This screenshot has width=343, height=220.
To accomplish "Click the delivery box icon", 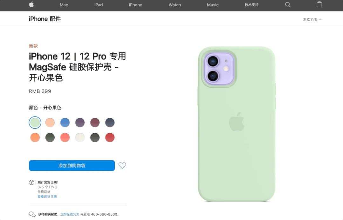I will point(31,183).
